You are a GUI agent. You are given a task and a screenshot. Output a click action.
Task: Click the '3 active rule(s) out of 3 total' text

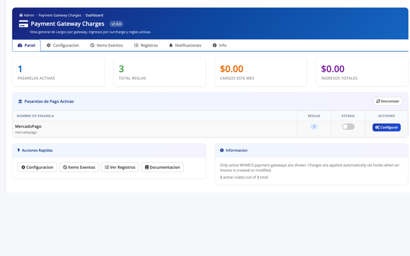(x=244, y=177)
